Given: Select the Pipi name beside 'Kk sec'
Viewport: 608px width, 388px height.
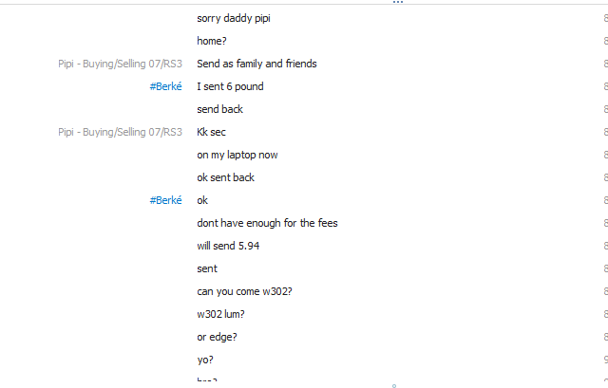Looking at the screenshot, I should [x=121, y=132].
